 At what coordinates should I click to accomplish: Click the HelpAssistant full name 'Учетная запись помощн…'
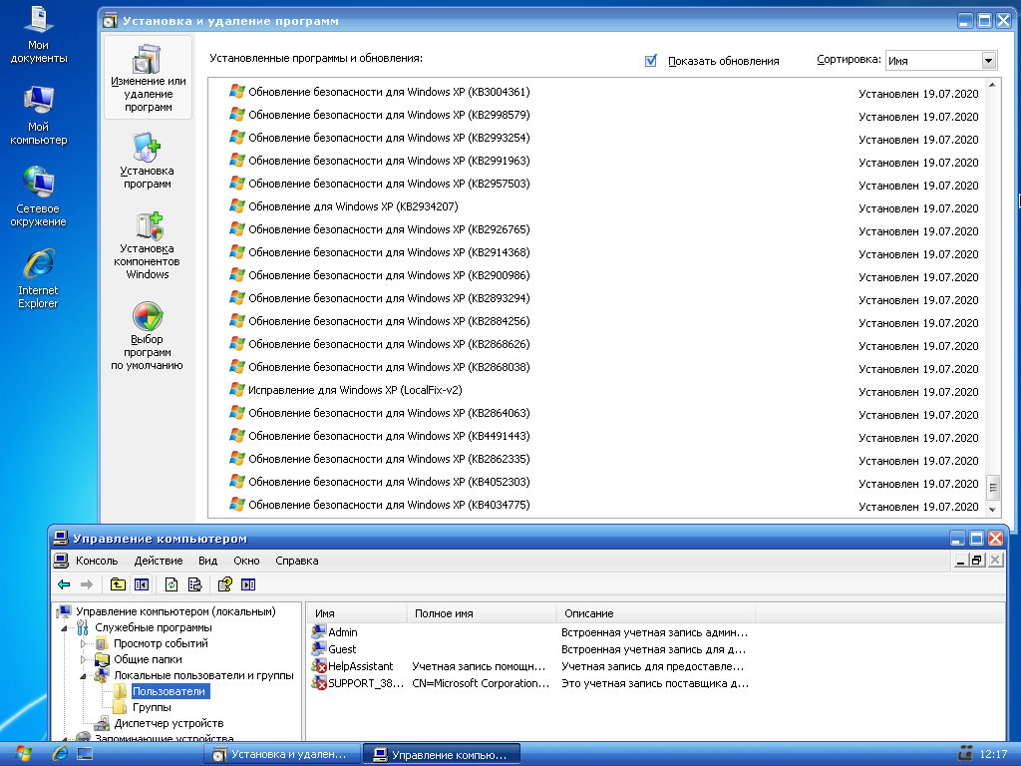479,666
